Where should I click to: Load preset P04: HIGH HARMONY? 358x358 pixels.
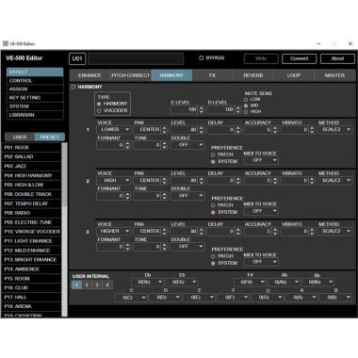pos(31,175)
